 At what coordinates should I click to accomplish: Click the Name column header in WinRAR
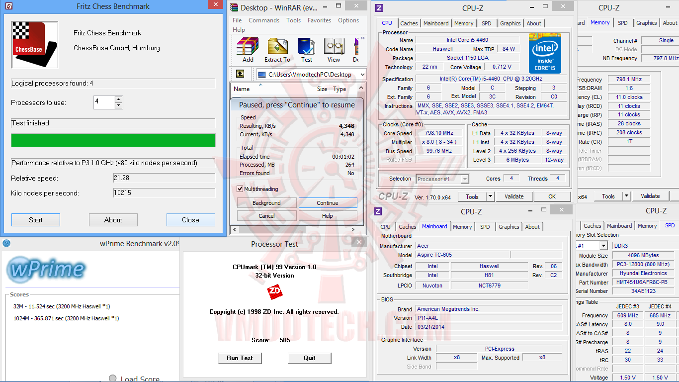(242, 89)
